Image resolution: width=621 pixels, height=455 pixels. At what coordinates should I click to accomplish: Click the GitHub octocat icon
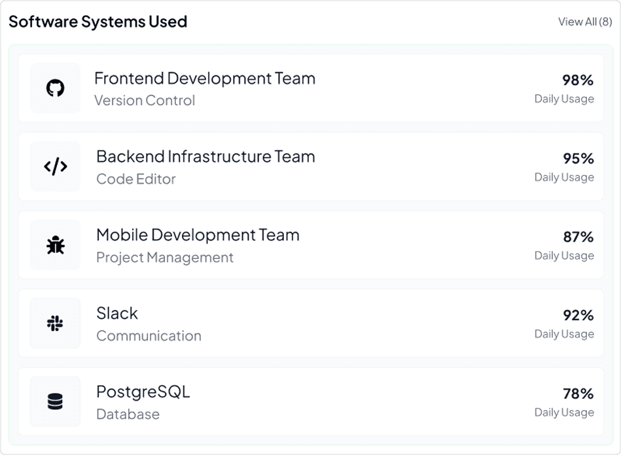click(x=56, y=88)
